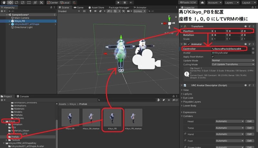Open Culling Mode dropdown
Viewport: 258px width, 148px height.
233,64
